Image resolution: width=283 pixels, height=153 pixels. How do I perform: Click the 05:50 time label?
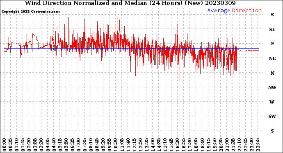(x=66, y=145)
